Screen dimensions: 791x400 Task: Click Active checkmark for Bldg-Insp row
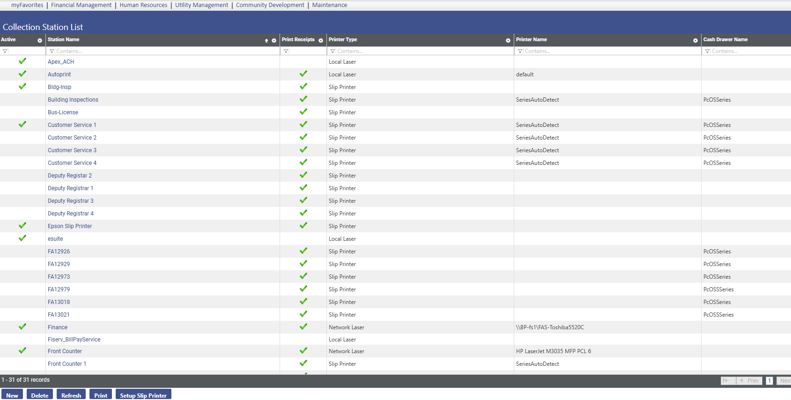pyautogui.click(x=22, y=86)
